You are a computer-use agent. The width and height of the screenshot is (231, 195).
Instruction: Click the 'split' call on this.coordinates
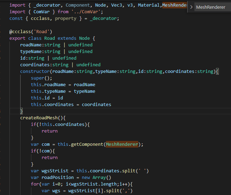(129, 171)
